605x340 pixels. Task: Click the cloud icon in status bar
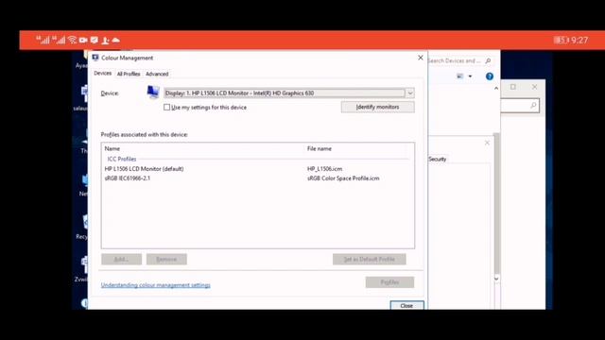click(x=115, y=40)
